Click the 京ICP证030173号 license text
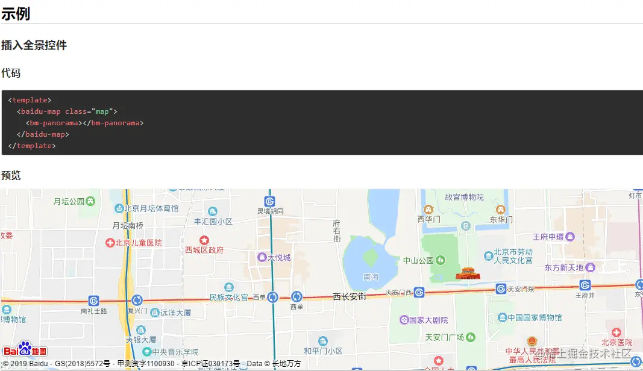 [x=210, y=364]
